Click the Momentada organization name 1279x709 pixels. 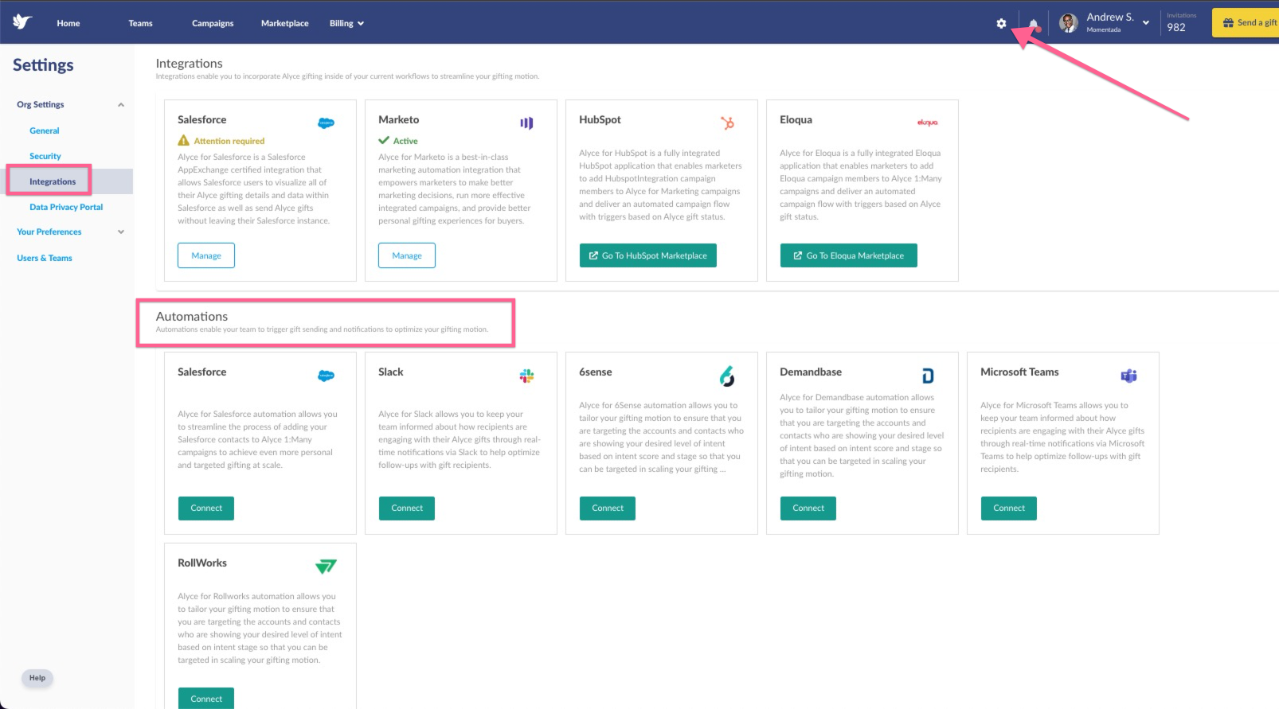1104,30
